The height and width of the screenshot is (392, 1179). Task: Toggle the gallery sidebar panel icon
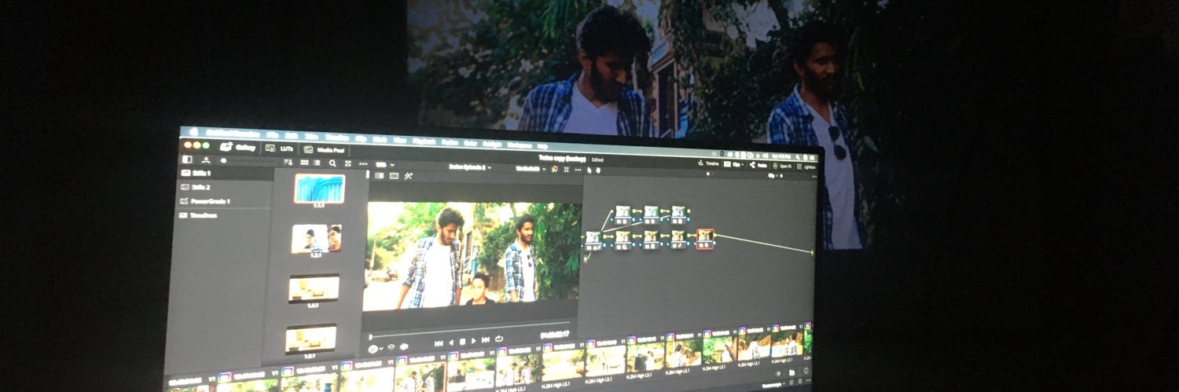(187, 159)
